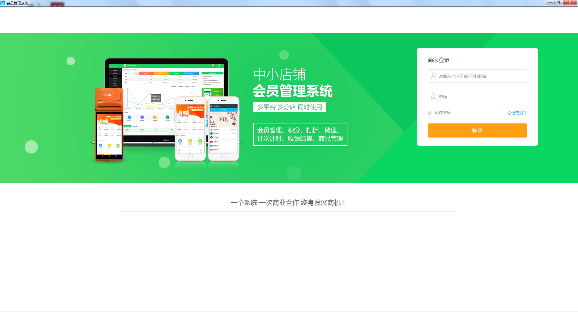Minimize the 会员管理系统 window
This screenshot has width=578, height=312.
[x=550, y=3]
